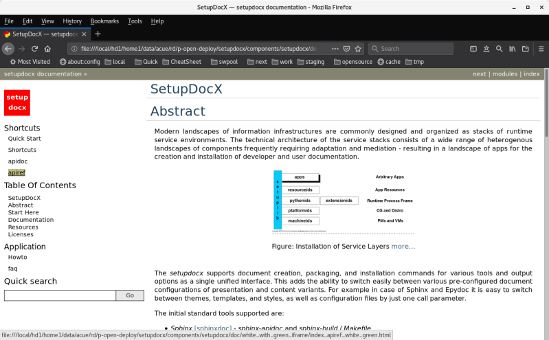Open the History menu
Screen dimensions: 549x340
pyautogui.click(x=72, y=21)
